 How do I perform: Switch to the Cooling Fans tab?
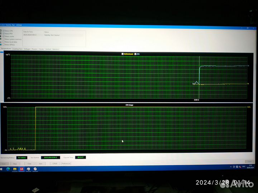tap(17, 49)
